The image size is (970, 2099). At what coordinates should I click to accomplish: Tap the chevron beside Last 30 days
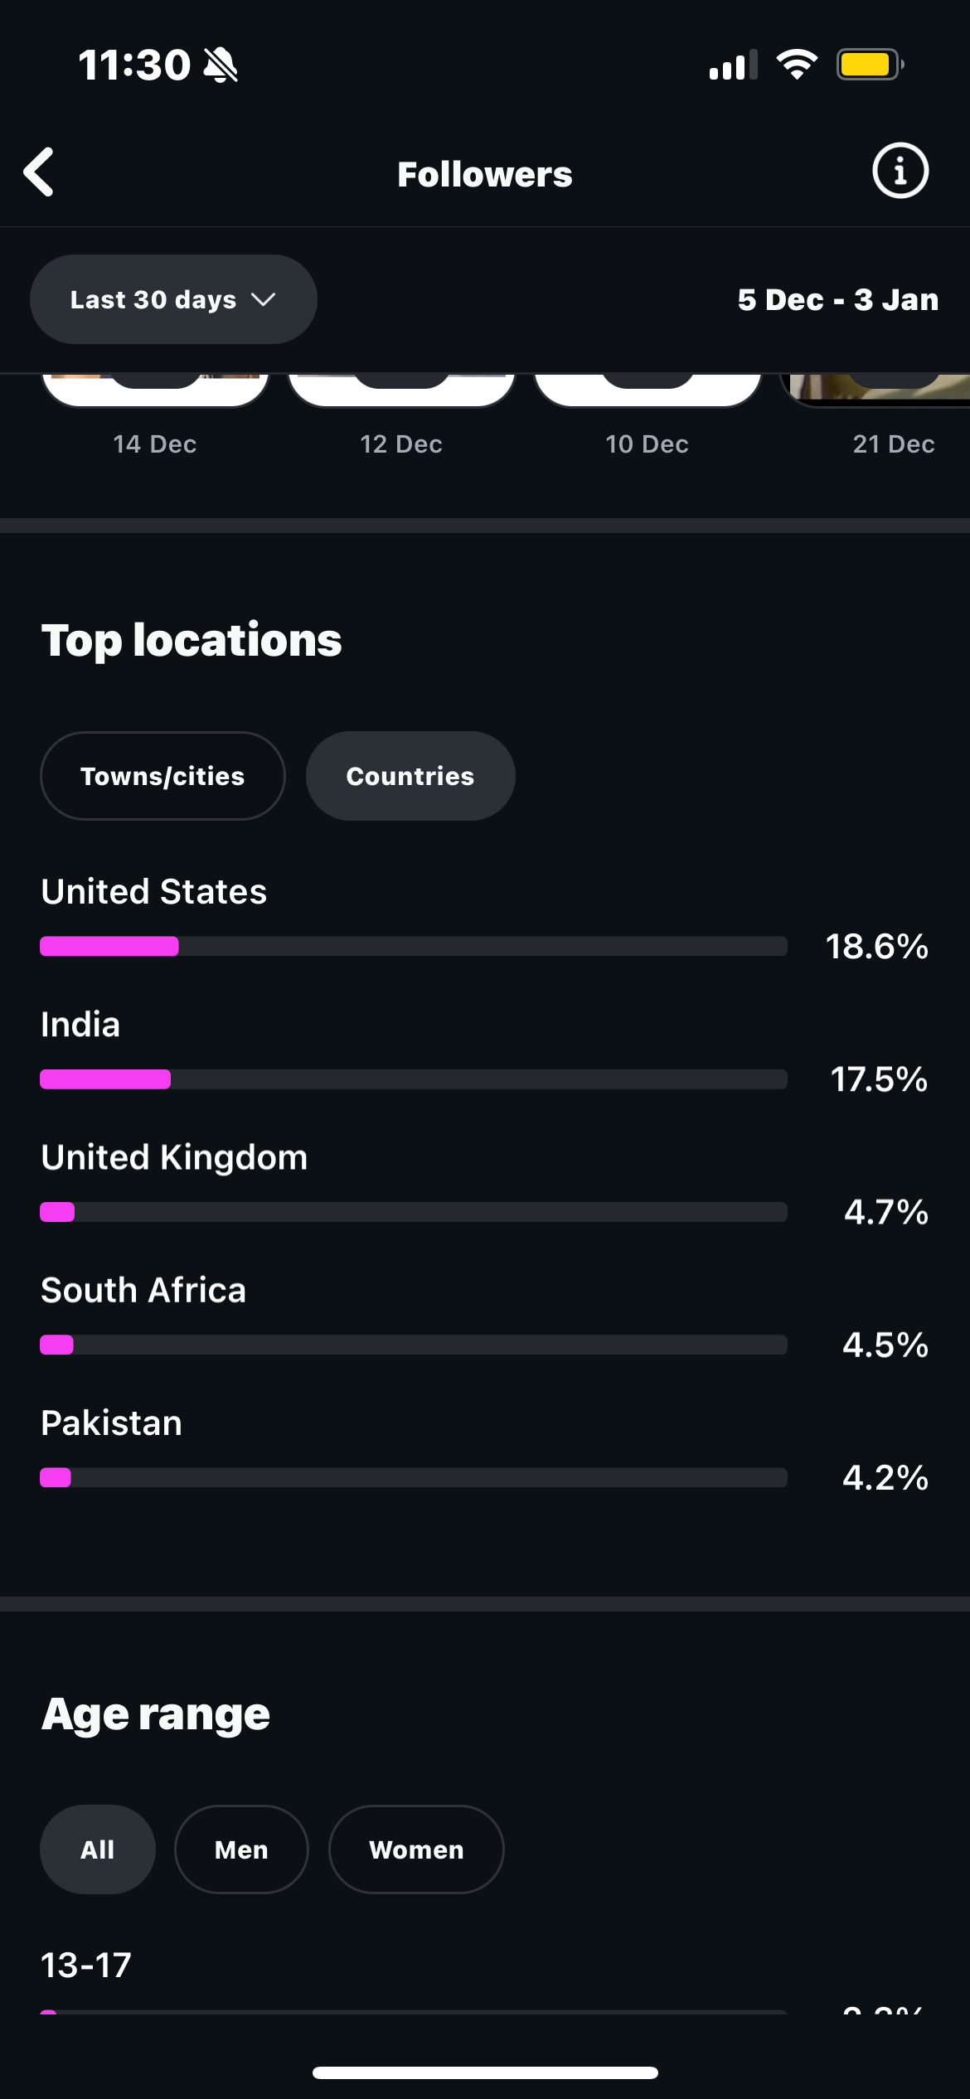click(263, 299)
